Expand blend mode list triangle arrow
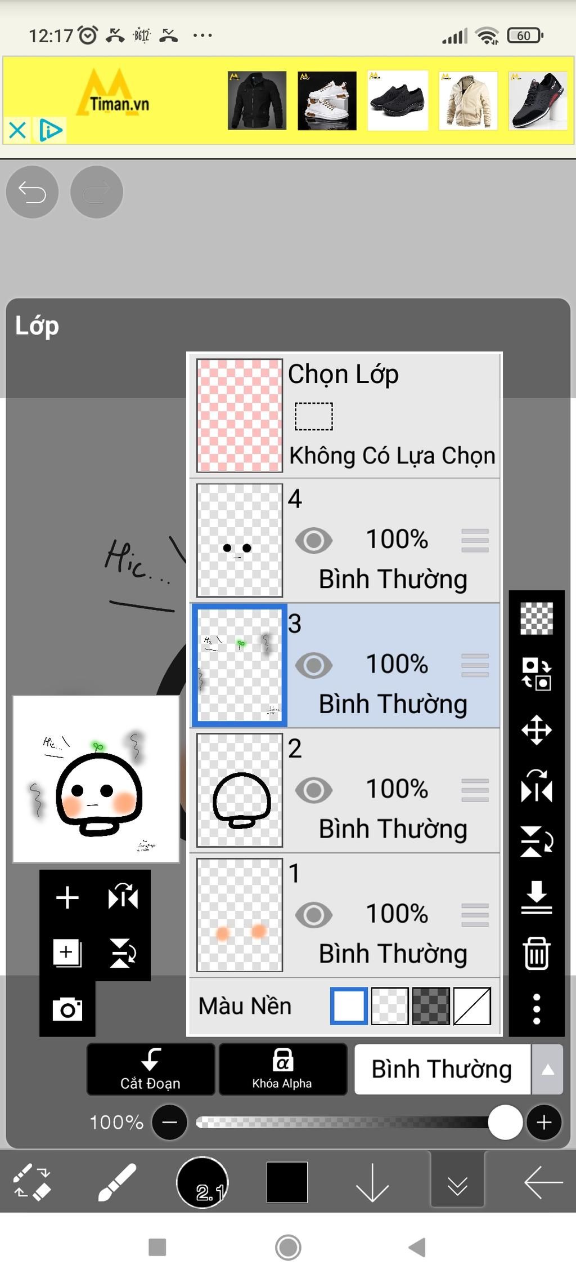 [548, 1070]
